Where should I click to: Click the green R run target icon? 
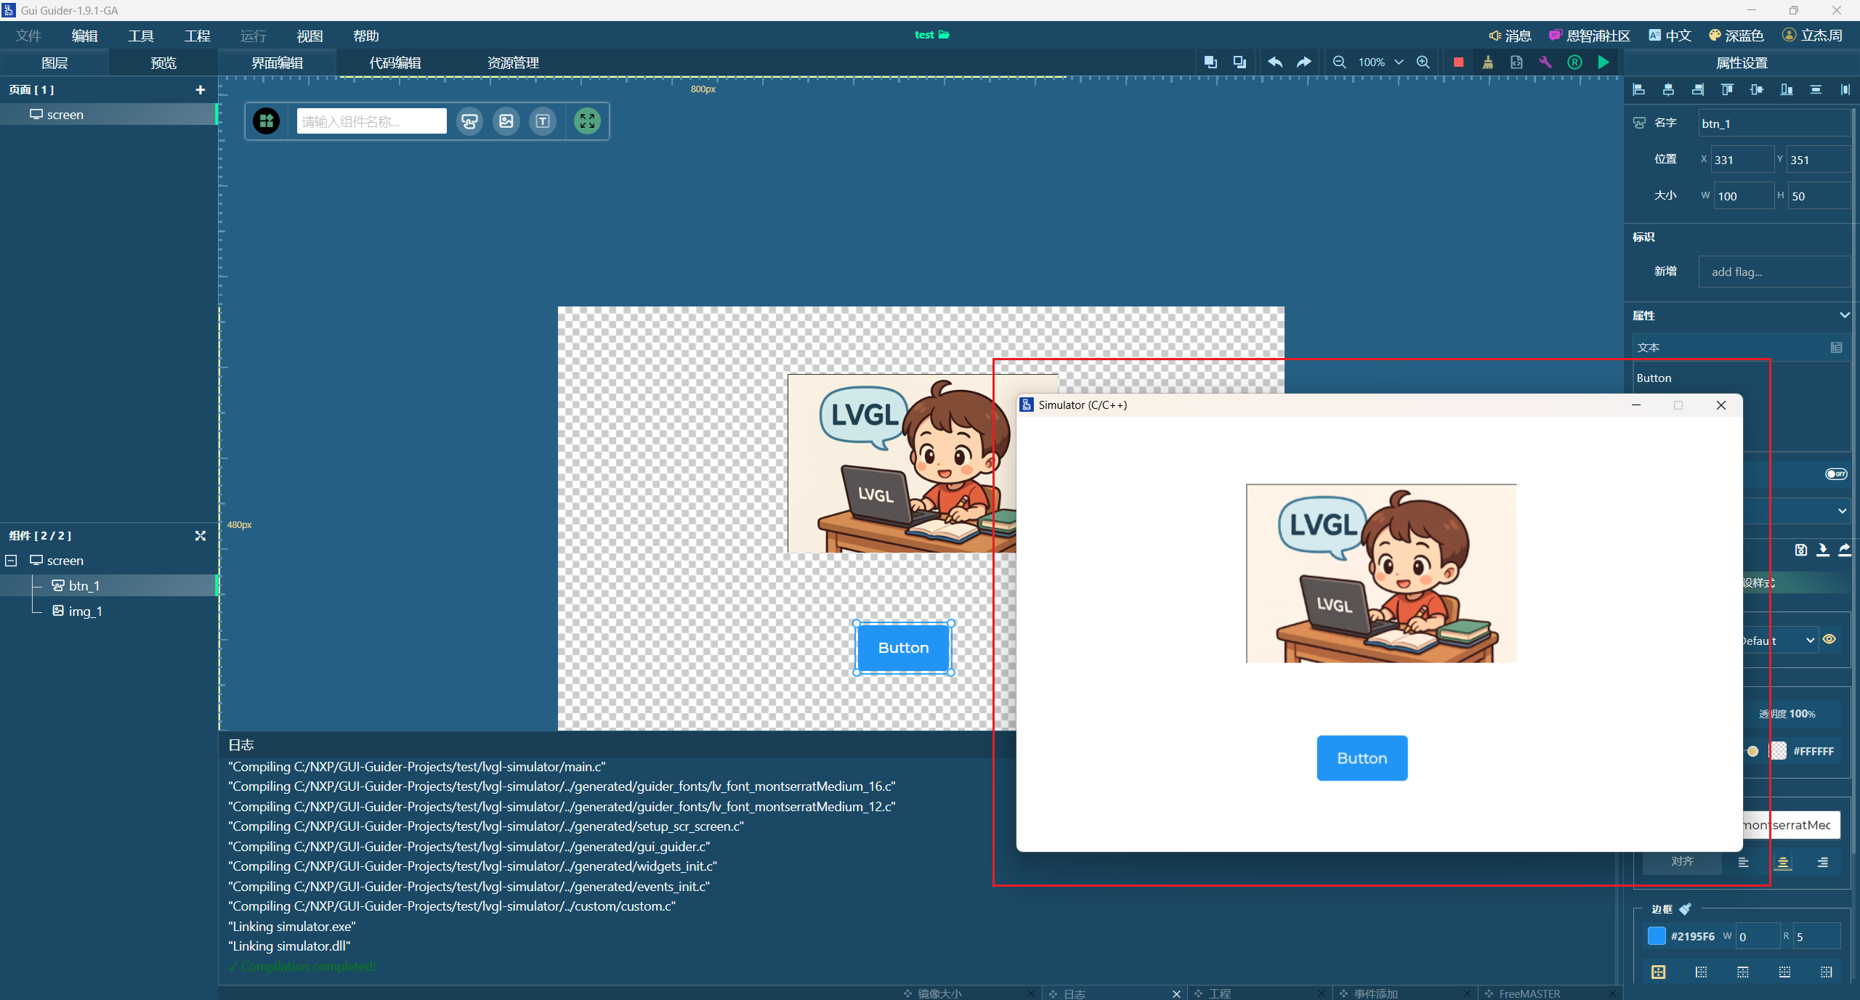[x=1574, y=62]
